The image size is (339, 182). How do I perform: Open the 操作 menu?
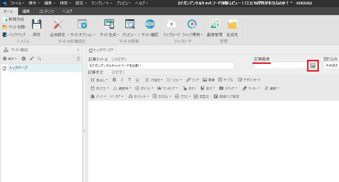click(34, 3)
